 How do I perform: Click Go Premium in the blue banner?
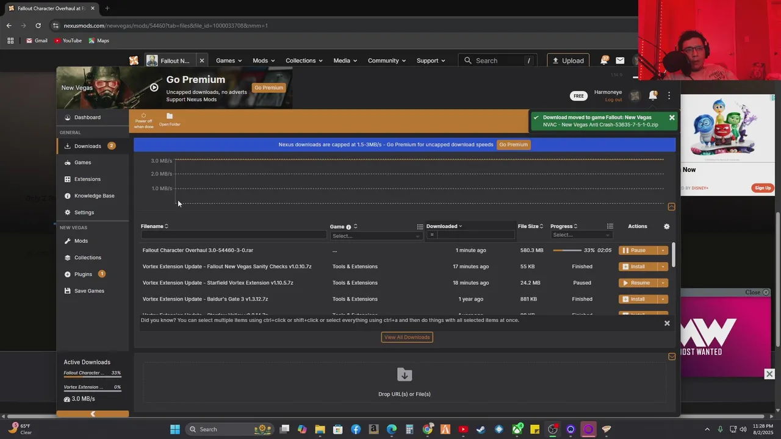coord(513,145)
